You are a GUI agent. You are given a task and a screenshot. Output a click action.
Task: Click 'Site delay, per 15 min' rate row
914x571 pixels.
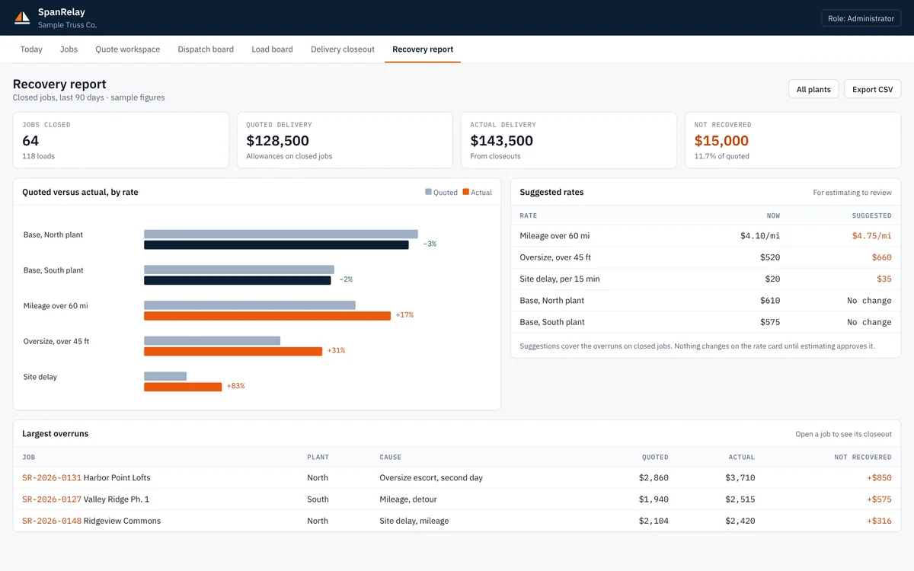705,279
